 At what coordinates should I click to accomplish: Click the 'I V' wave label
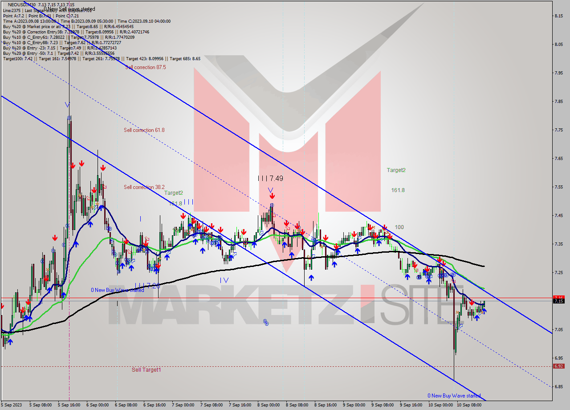point(224,280)
